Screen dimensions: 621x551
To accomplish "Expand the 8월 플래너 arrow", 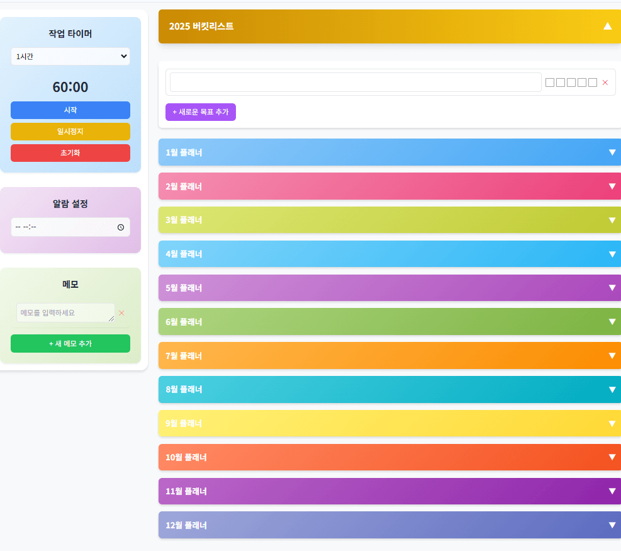I will (x=612, y=390).
